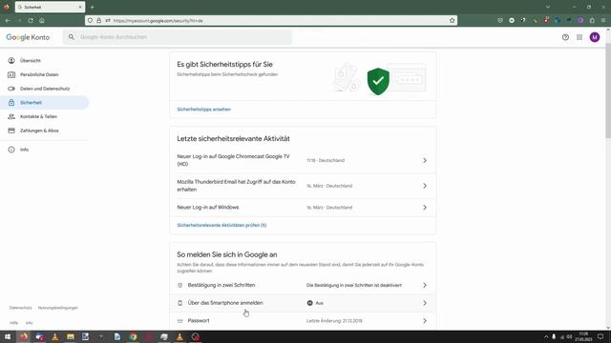Image resolution: width=611 pixels, height=343 pixels.
Task: Open the account avatar menu
Action: 595,37
